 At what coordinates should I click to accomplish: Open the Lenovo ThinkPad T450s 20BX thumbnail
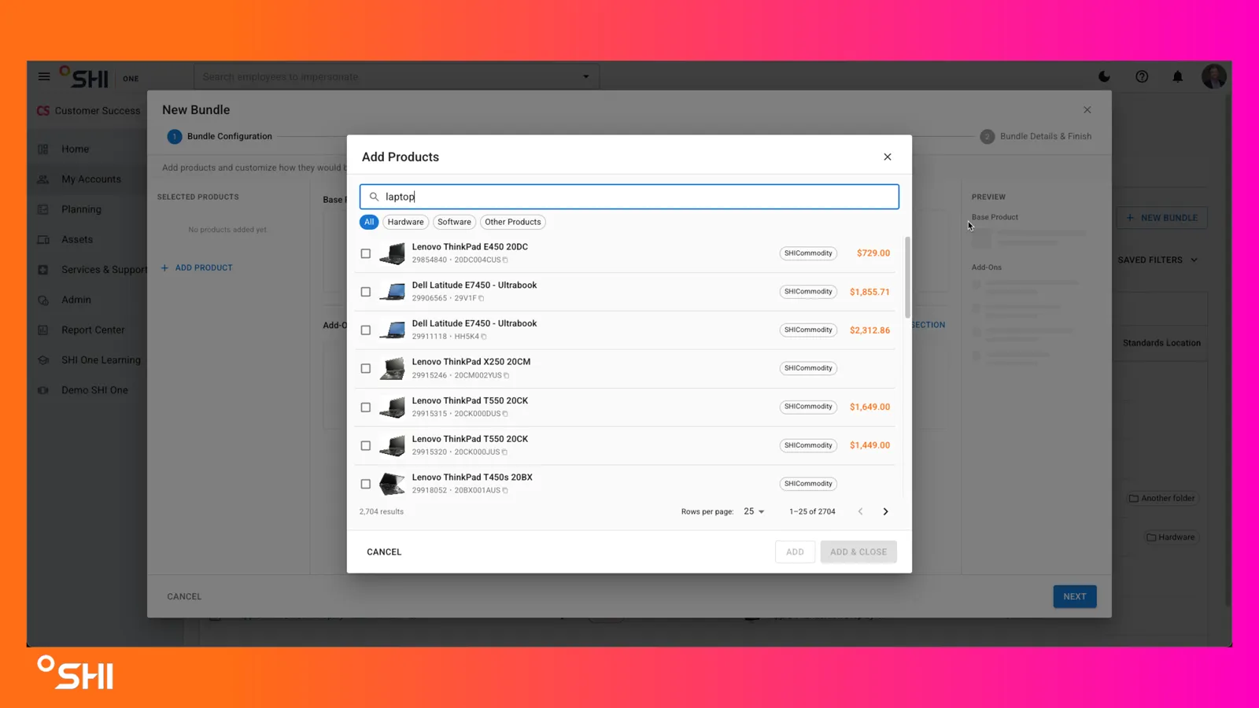(x=392, y=484)
